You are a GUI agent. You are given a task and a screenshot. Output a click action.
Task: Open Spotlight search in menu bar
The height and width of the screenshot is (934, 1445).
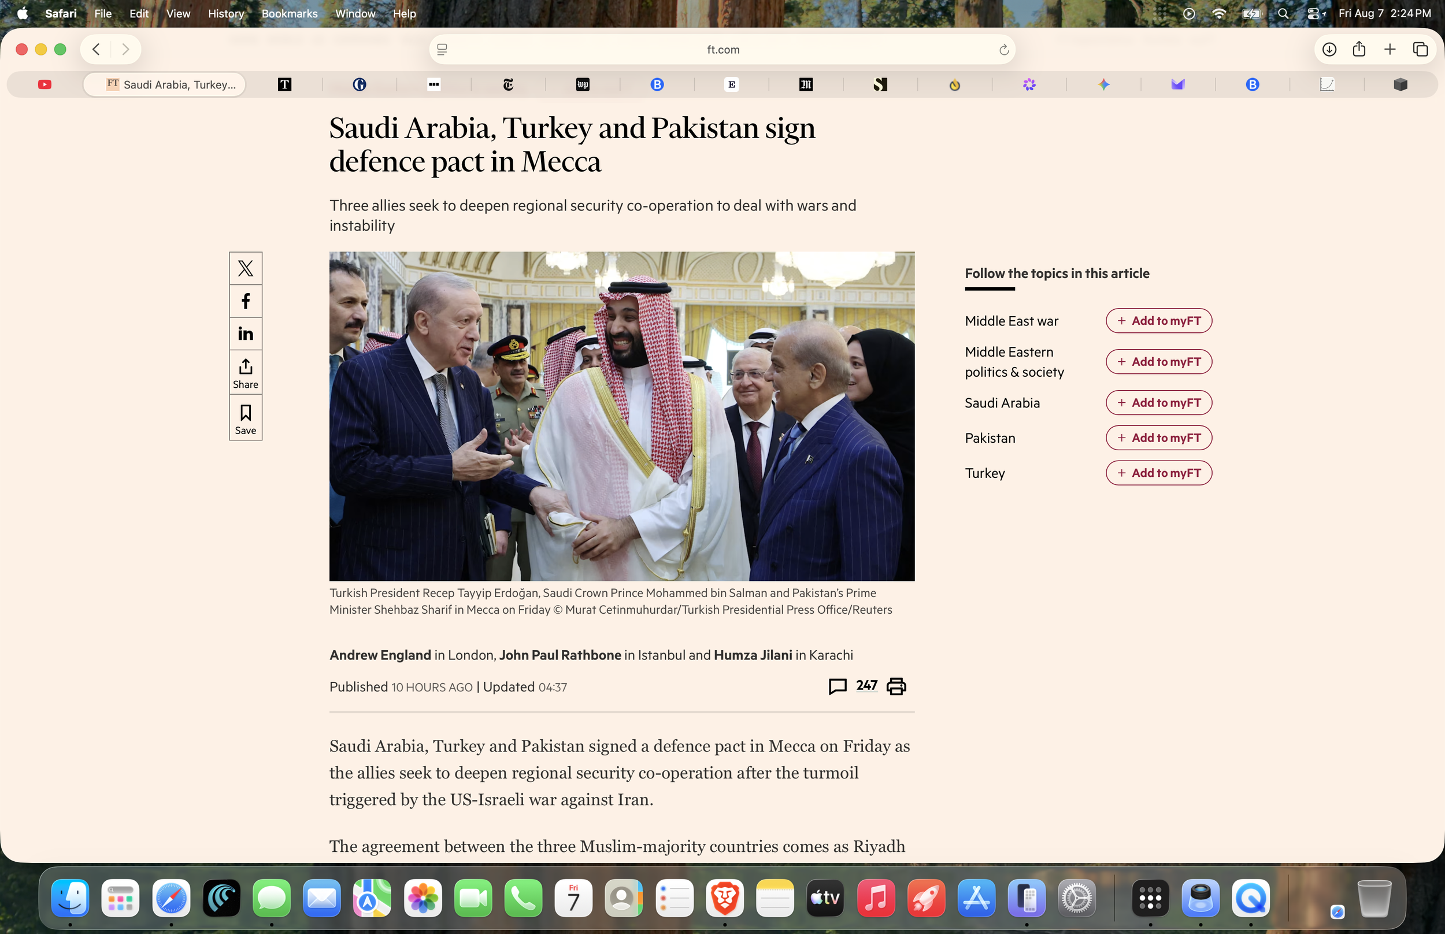(1283, 13)
